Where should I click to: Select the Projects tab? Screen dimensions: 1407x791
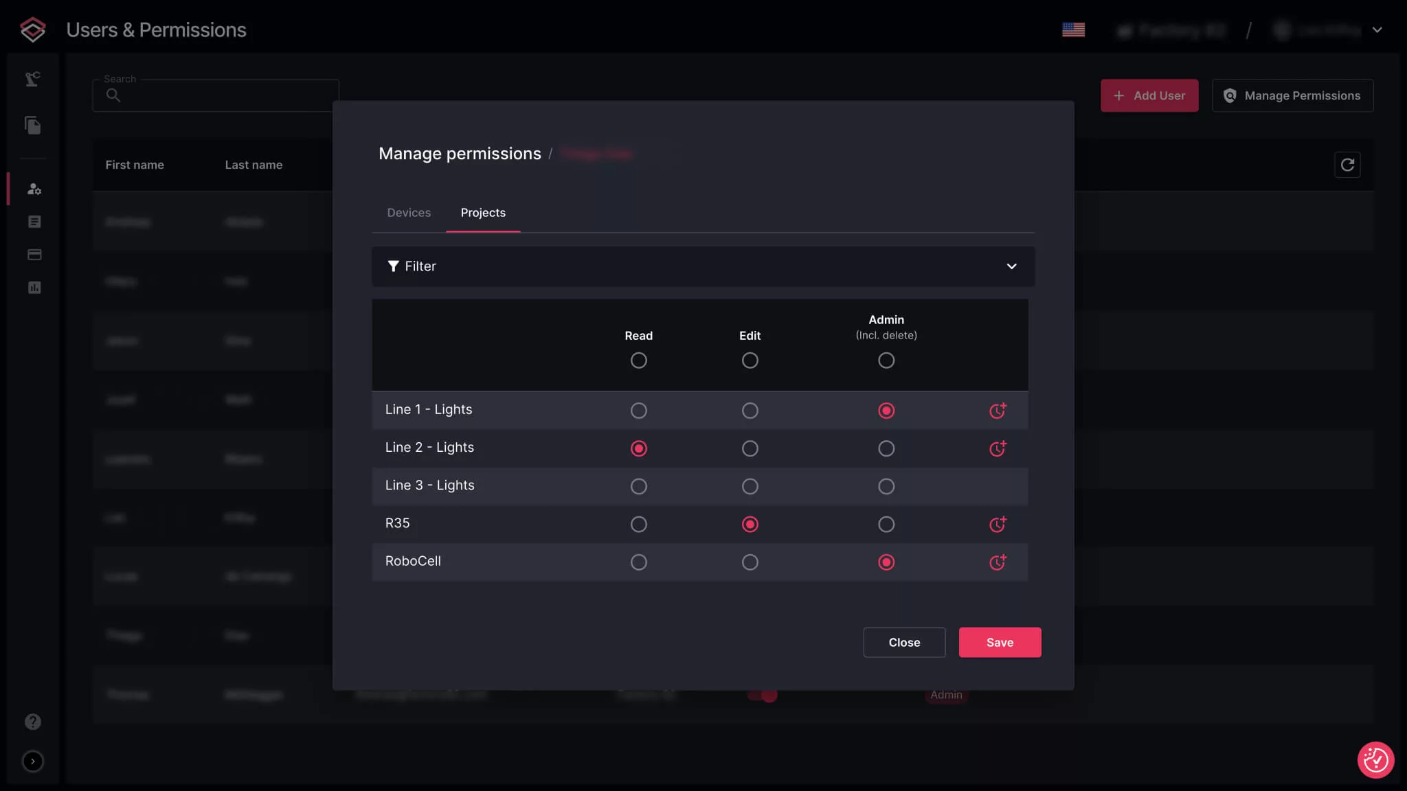point(482,213)
